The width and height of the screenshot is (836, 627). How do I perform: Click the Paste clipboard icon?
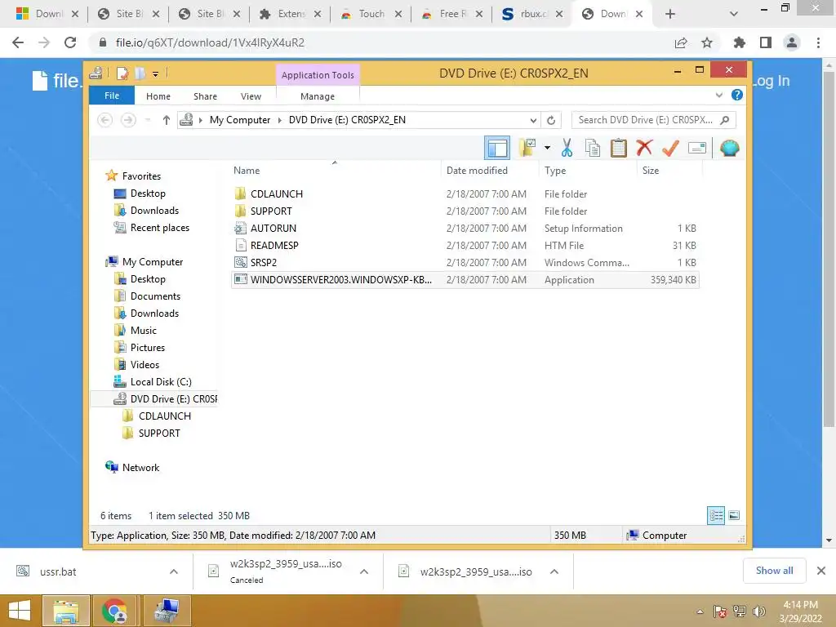pyautogui.click(x=619, y=148)
